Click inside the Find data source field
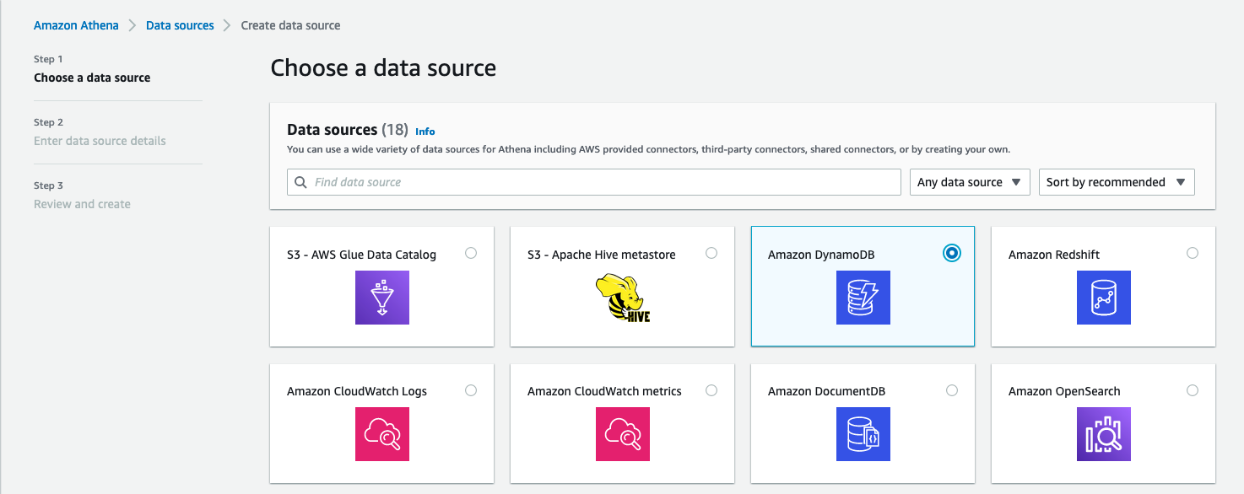This screenshot has width=1244, height=494. [x=591, y=181]
